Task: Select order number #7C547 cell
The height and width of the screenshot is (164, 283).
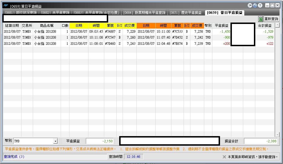Action: [x=110, y=37]
